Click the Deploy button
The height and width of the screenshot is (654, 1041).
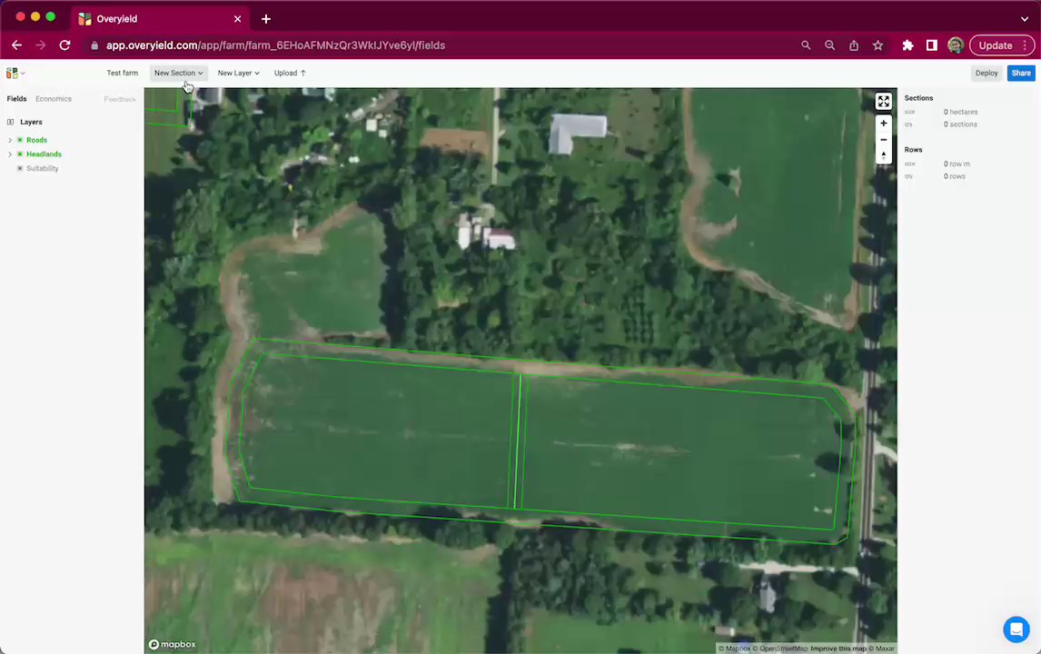986,73
